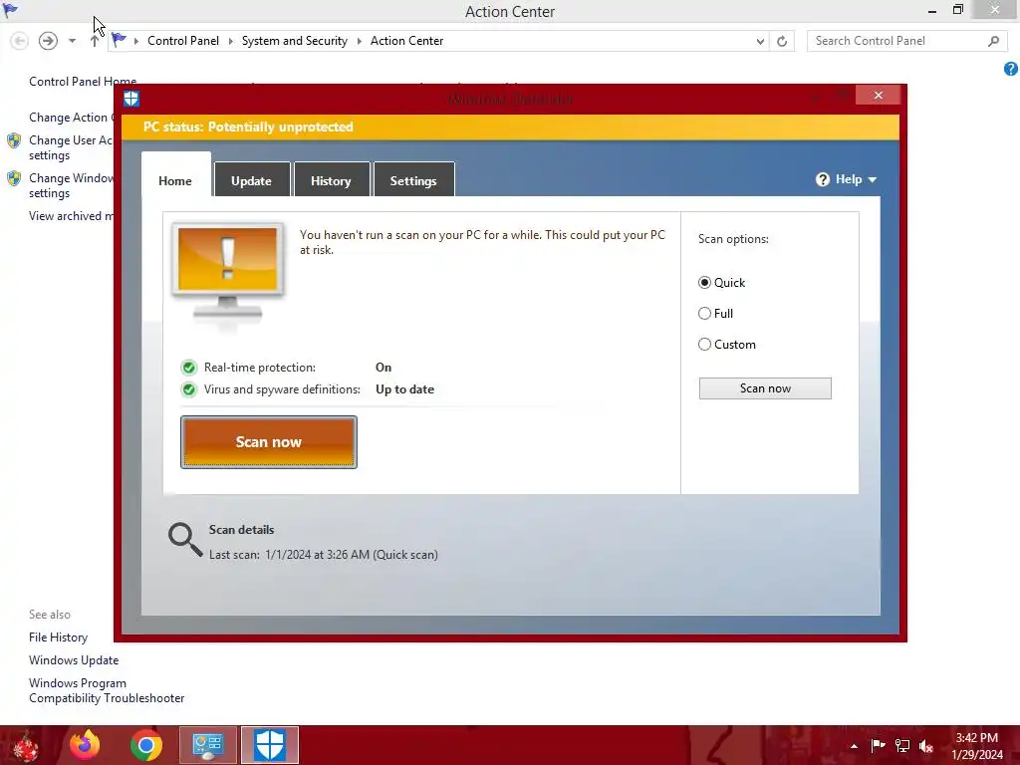Open Windows Program Compatibility Troubleshooter link
The height and width of the screenshot is (765, 1020).
coord(107,691)
